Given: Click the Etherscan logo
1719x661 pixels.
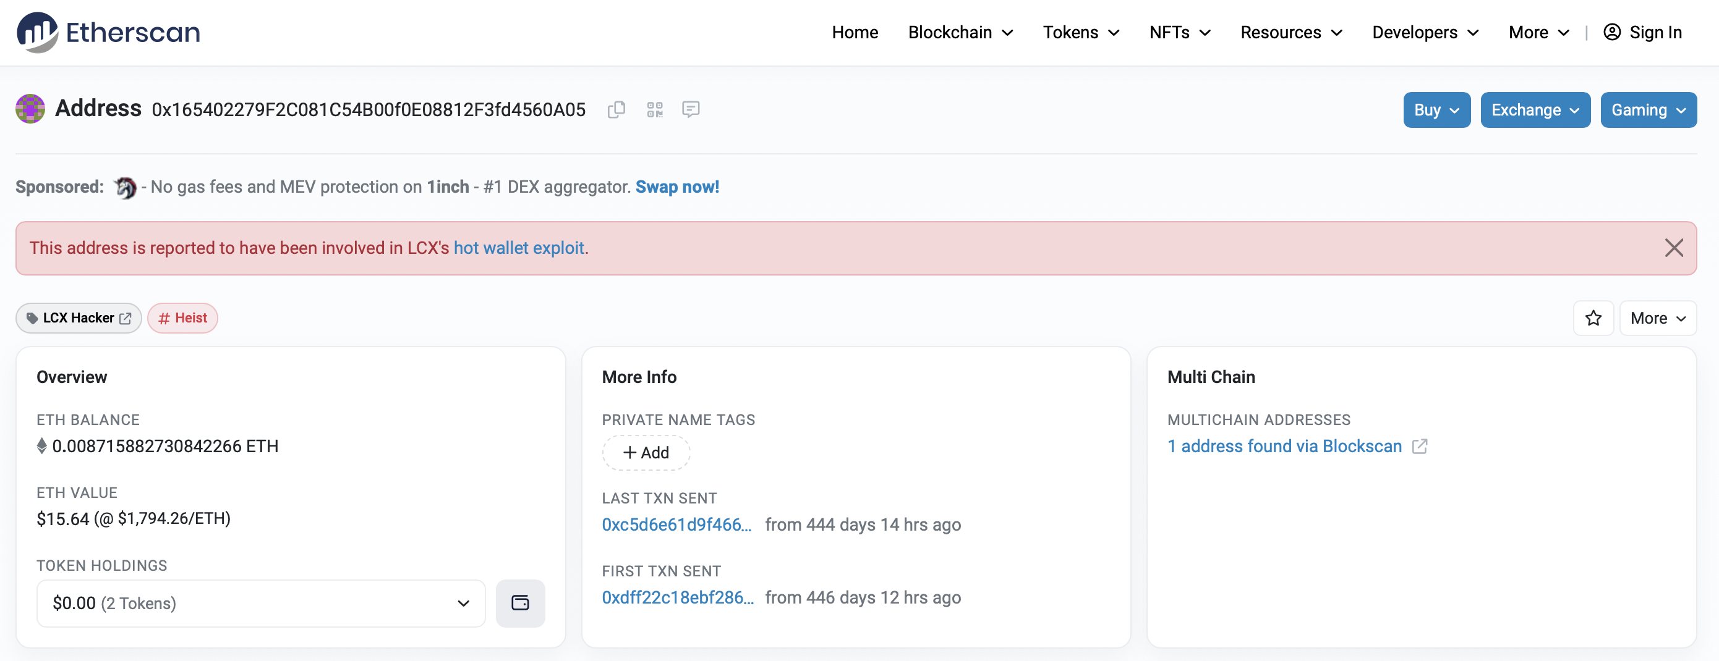Looking at the screenshot, I should point(109,32).
